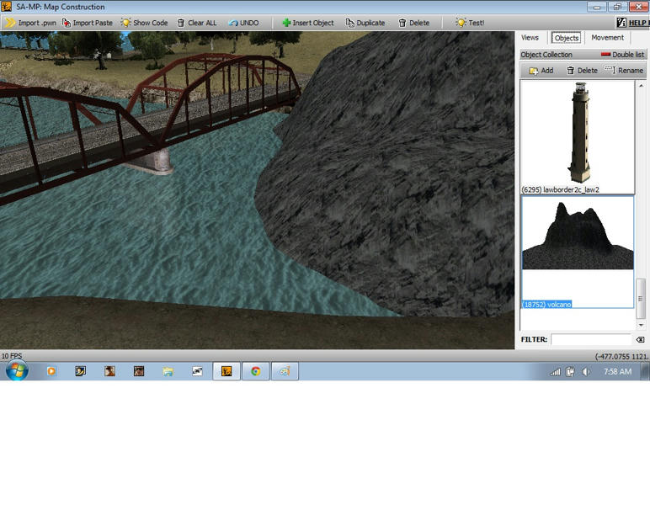Click the (6295) lawborder2c_law2 label
650x505 pixels.
tap(561, 189)
